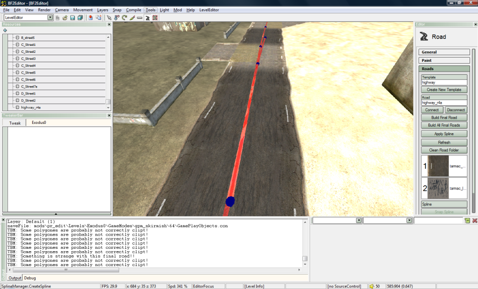This screenshot has width=478, height=289.
Task: Click the TweakerBar collapse arrow handle
Action: [57, 214]
